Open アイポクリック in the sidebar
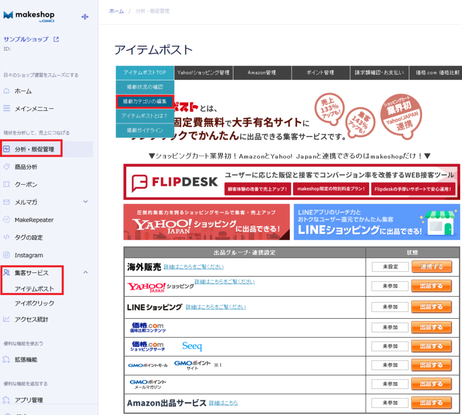This screenshot has width=462, height=415. (35, 303)
